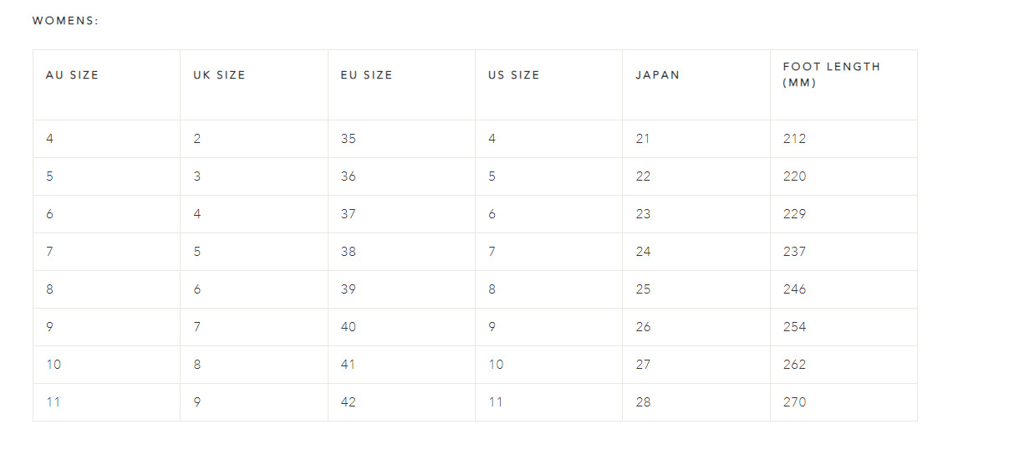This screenshot has width=1009, height=460.
Task: Select Japan size 26 cell
Action: 696,327
